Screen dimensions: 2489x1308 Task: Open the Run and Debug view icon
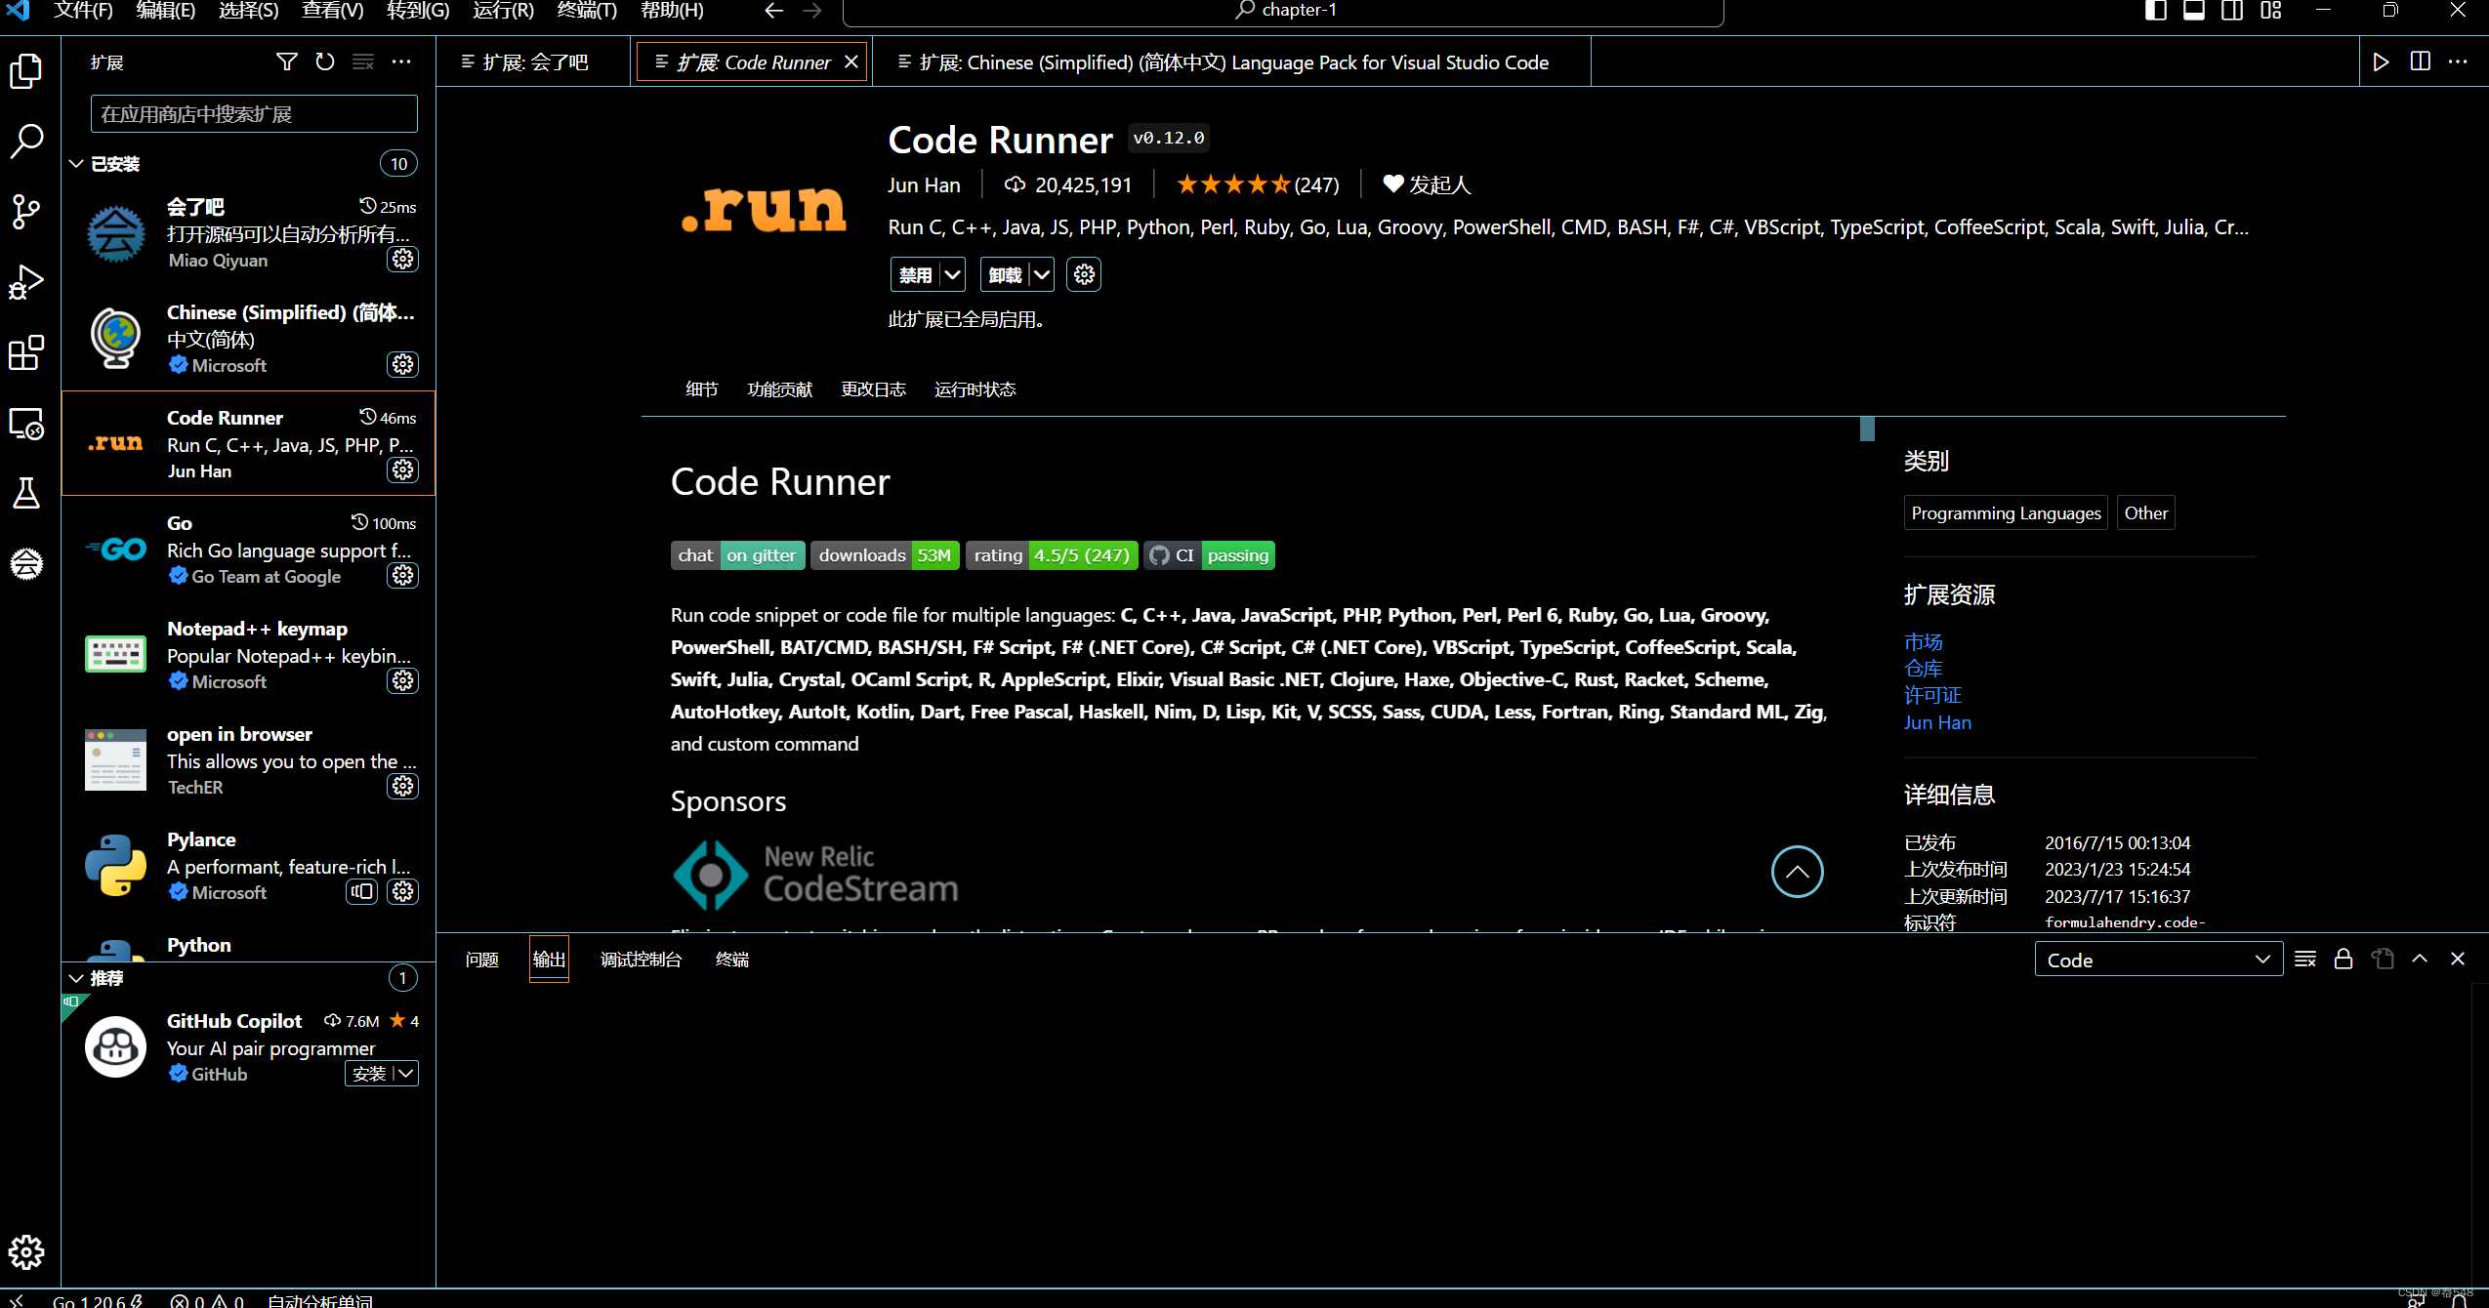26,282
